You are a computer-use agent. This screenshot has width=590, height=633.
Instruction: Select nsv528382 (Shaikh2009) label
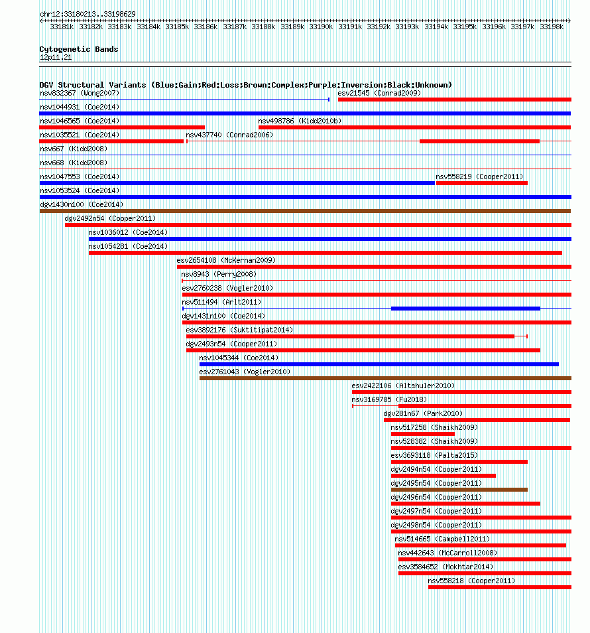(434, 441)
